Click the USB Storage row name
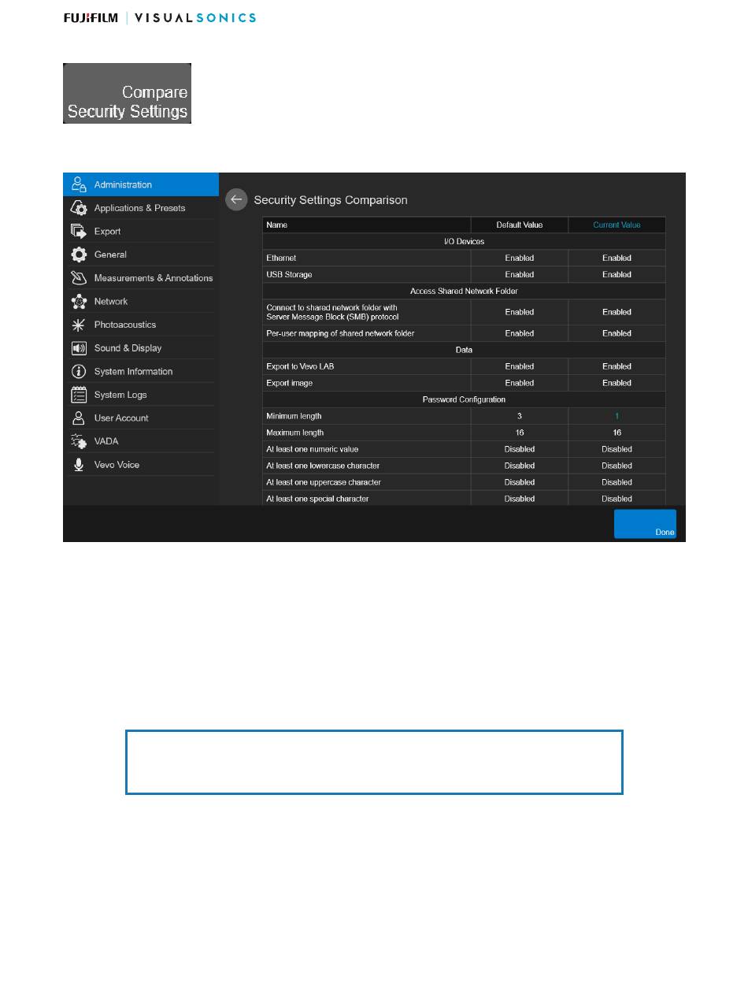 coord(290,275)
